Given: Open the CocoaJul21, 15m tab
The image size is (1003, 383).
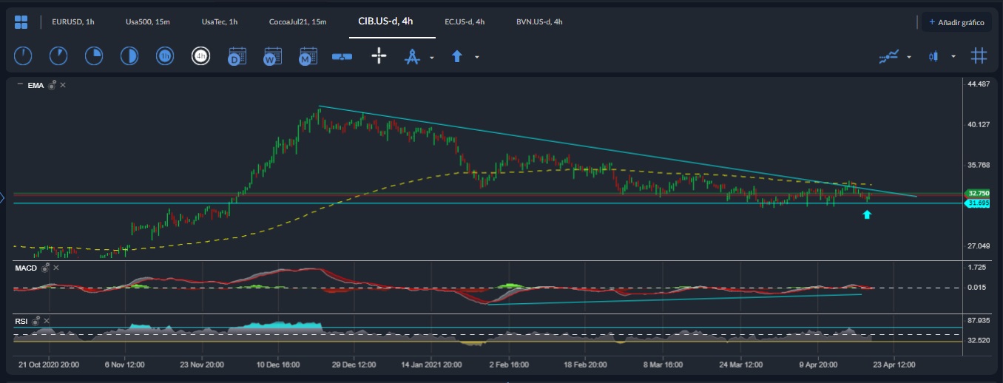Looking at the screenshot, I should [298, 22].
